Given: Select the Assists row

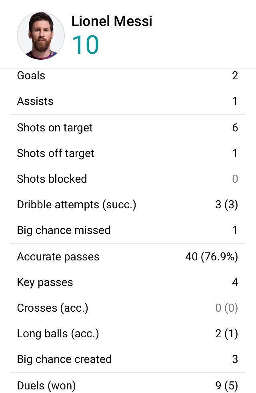Looking at the screenshot, I should 127,101.
